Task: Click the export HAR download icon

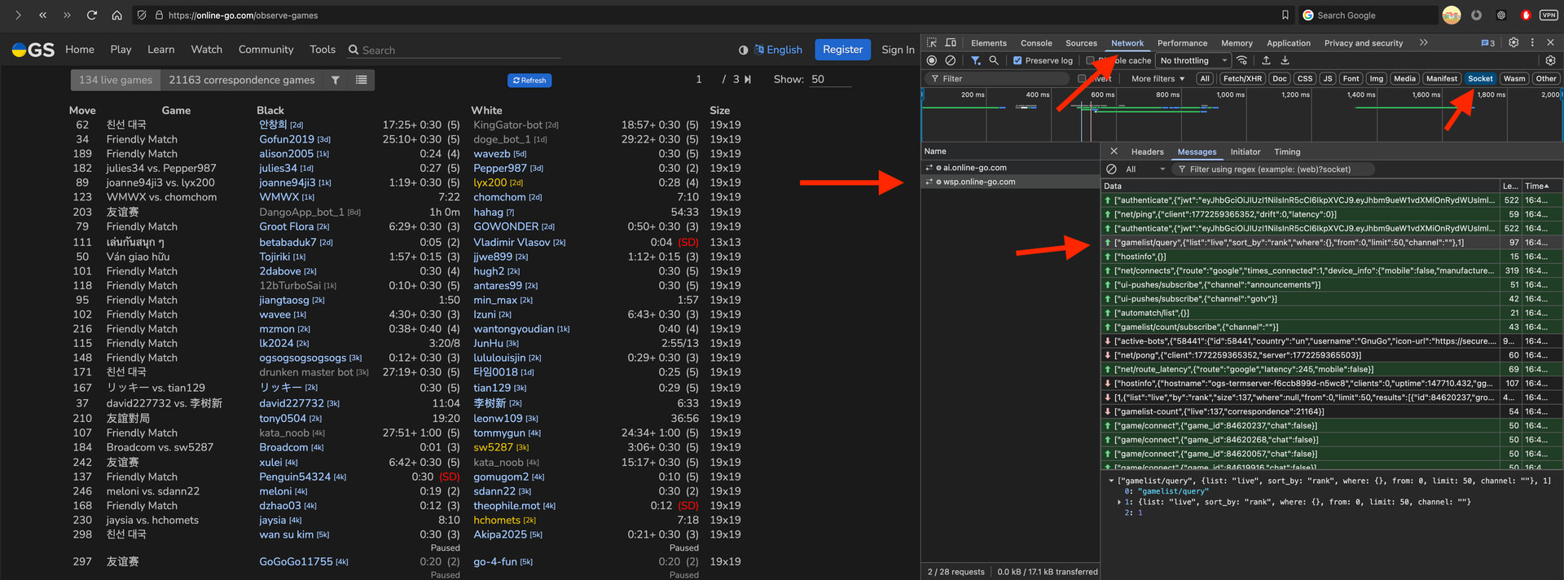Action: coord(1285,60)
